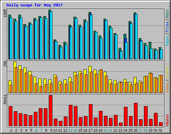
Task: Click weekend day 27 axis label
Action: coord(140,130)
